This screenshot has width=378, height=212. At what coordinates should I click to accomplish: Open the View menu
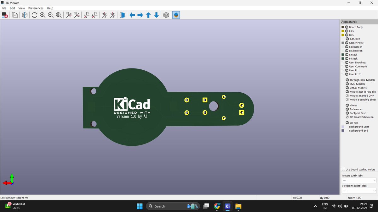point(21,8)
